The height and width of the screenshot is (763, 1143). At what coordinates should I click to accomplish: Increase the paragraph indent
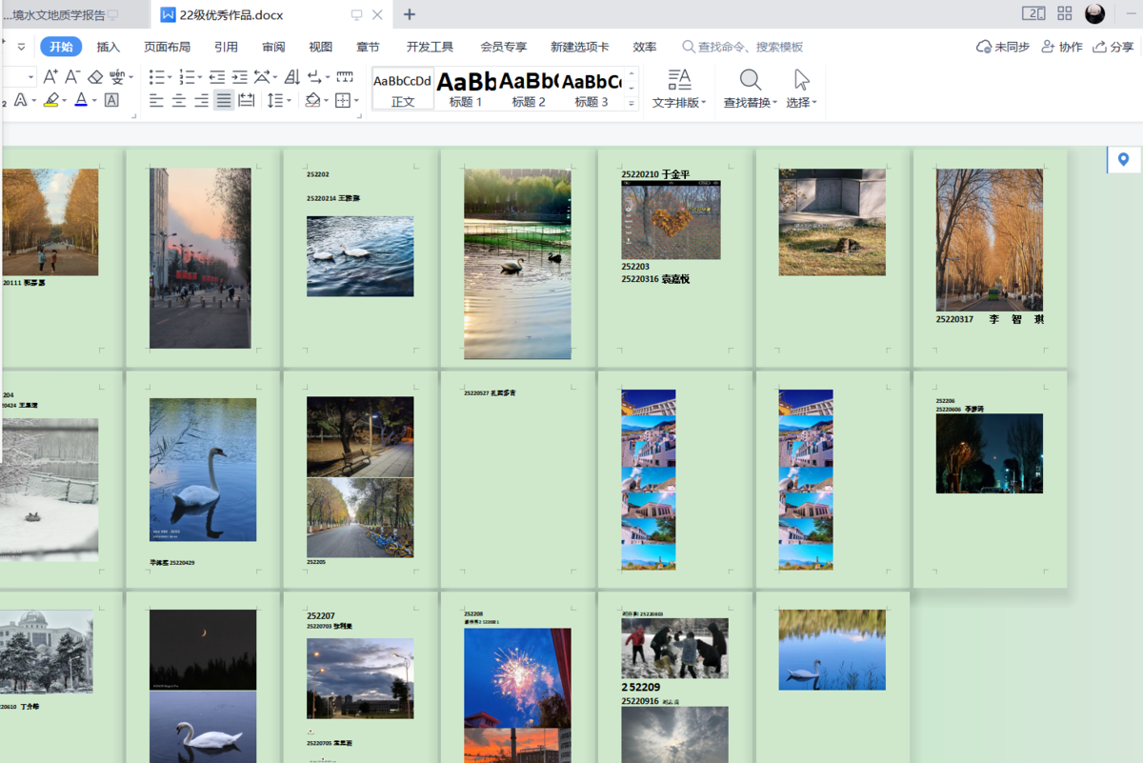pos(239,77)
